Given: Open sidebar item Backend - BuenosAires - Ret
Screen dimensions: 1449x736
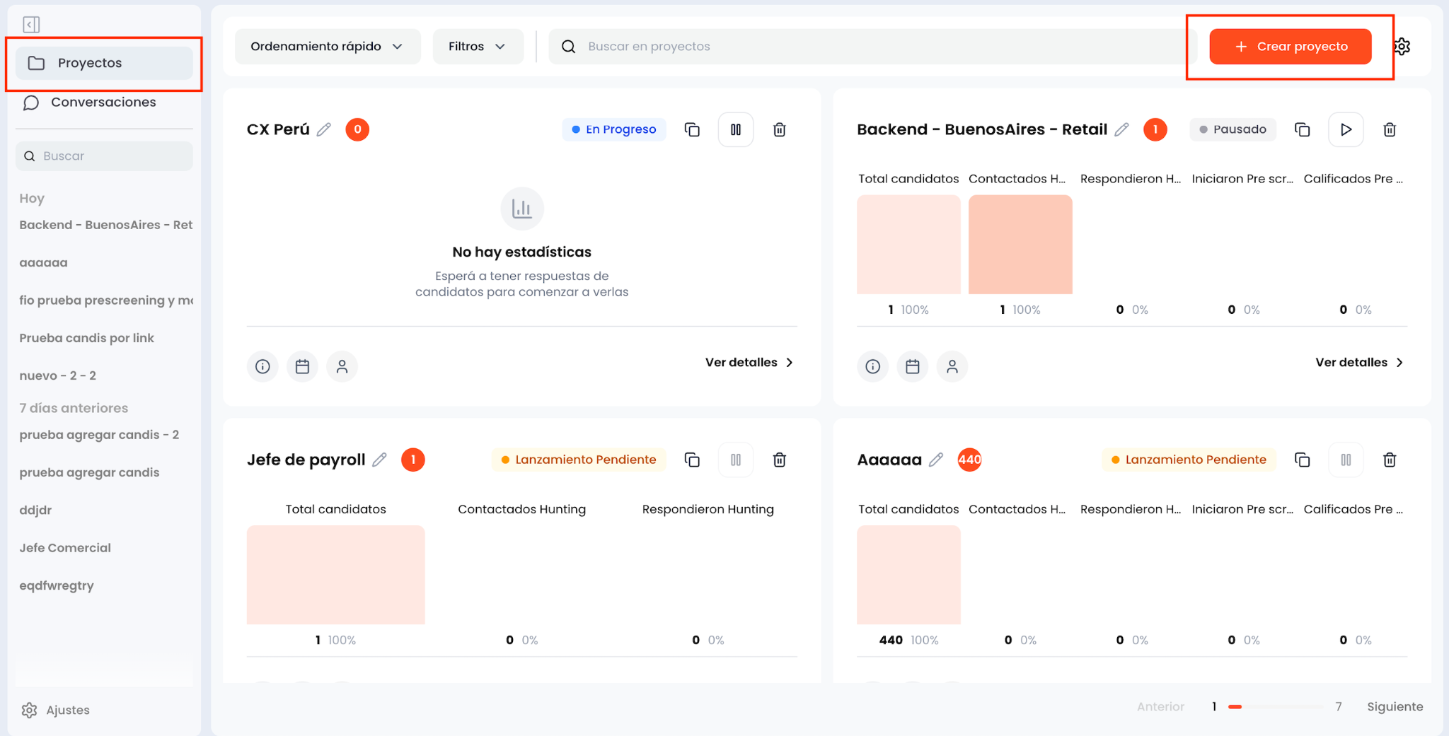Looking at the screenshot, I should point(106,225).
